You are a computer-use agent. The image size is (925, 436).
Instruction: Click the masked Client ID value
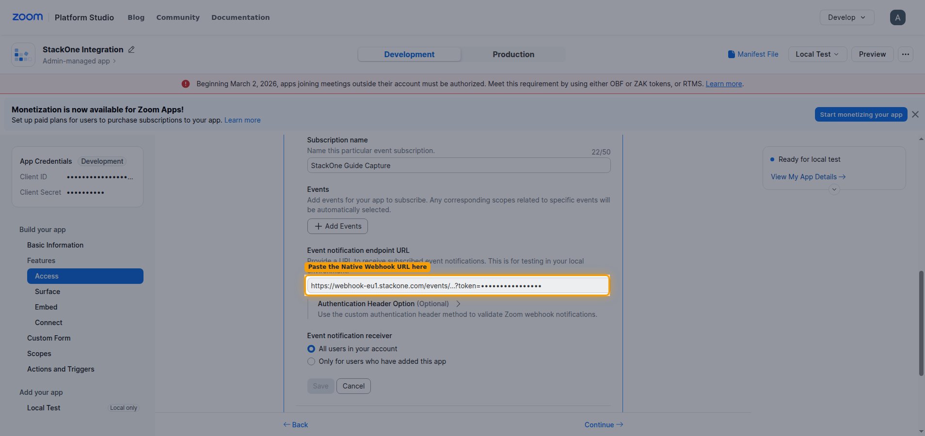pos(100,177)
